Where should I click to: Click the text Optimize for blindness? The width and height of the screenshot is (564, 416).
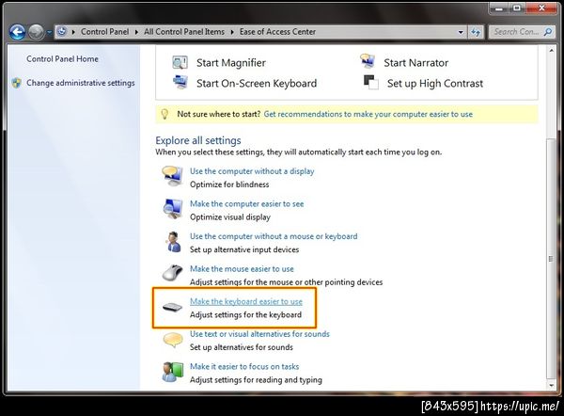229,184
